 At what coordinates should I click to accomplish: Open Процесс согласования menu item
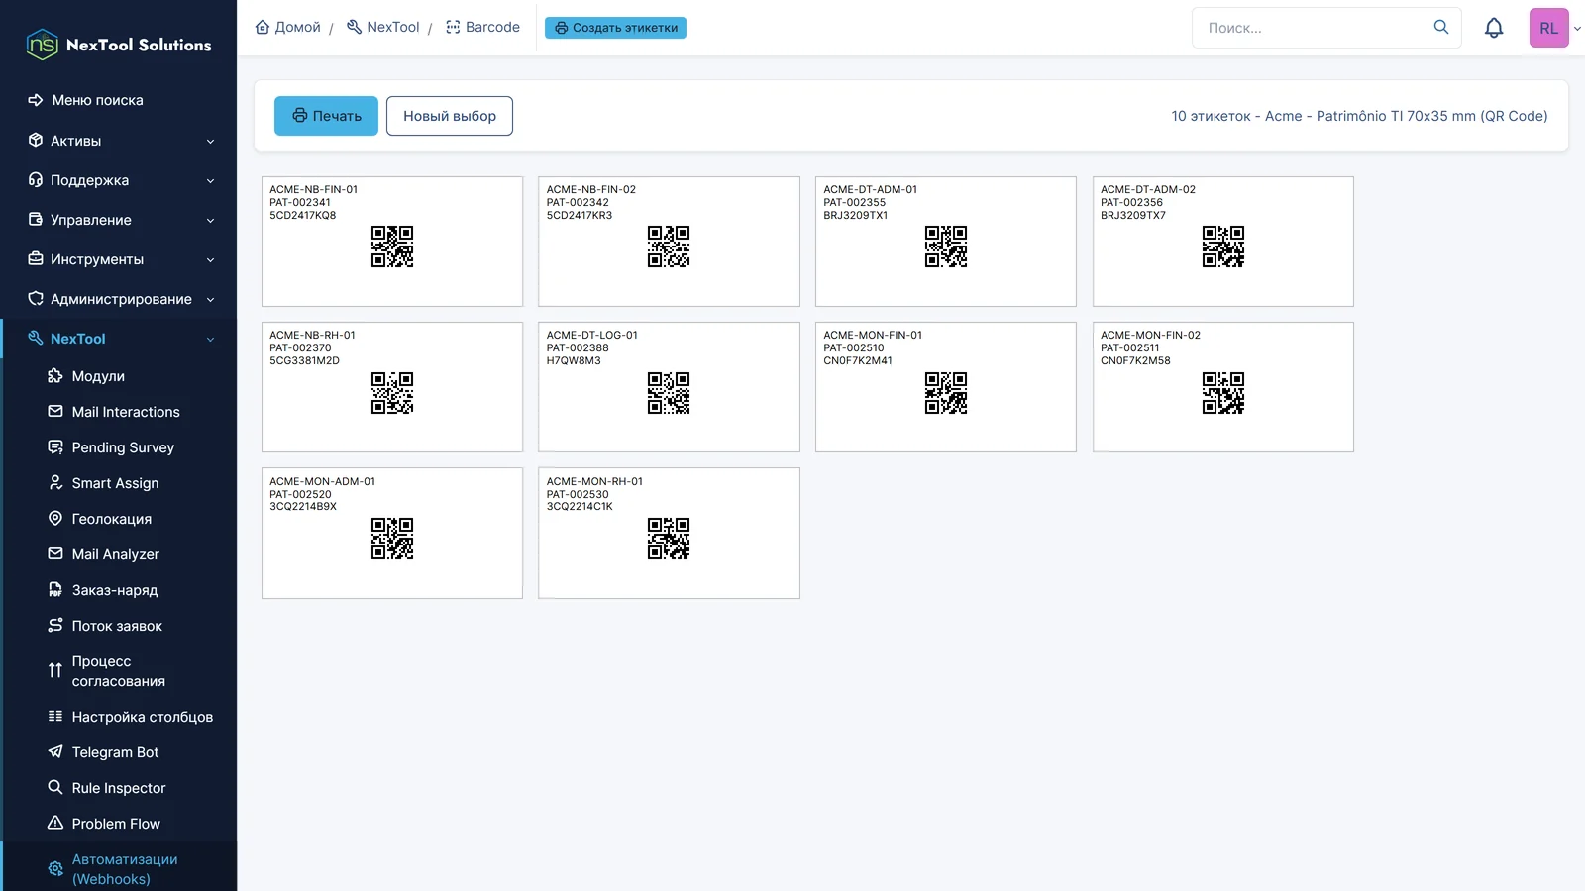click(119, 671)
